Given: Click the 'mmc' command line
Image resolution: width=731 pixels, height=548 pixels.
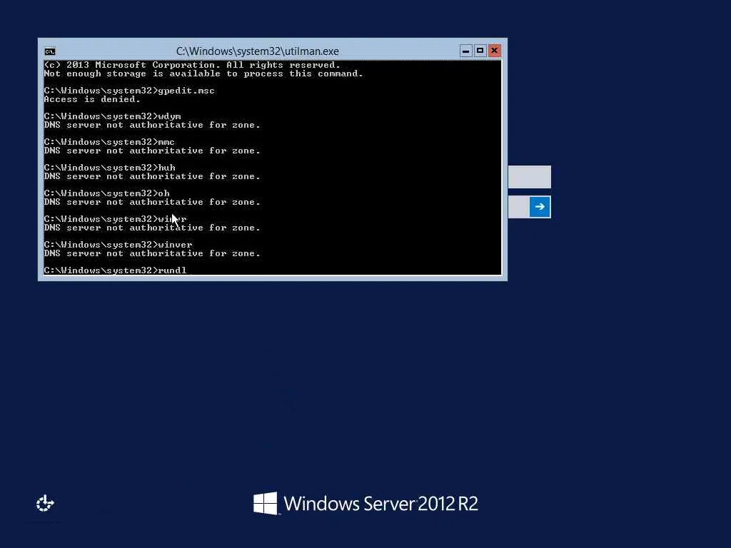Looking at the screenshot, I should [109, 142].
